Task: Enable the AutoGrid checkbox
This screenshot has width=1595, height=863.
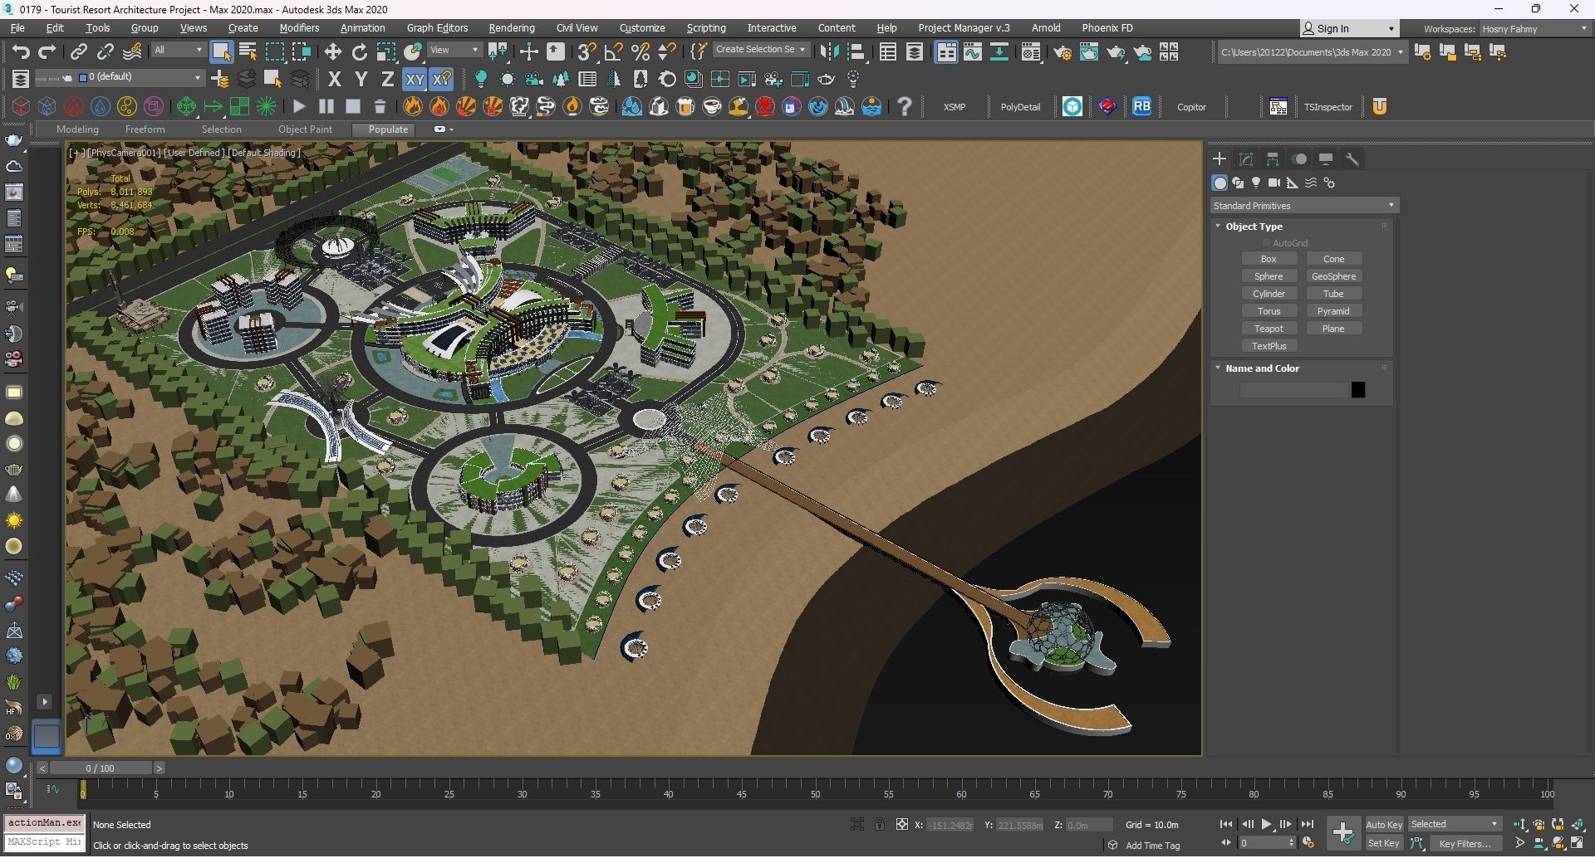Action: 1267,242
